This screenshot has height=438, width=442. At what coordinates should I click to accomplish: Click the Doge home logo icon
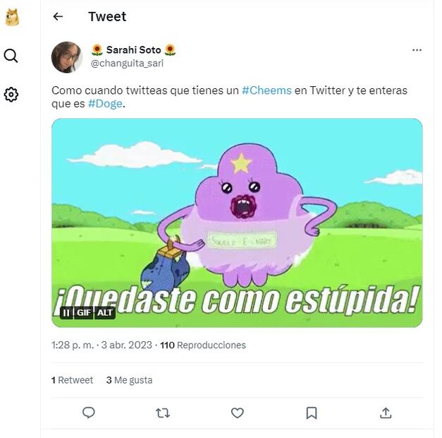(12, 17)
